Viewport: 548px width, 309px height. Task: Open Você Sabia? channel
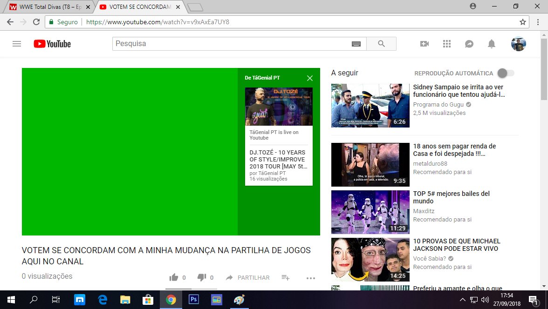tap(430, 258)
